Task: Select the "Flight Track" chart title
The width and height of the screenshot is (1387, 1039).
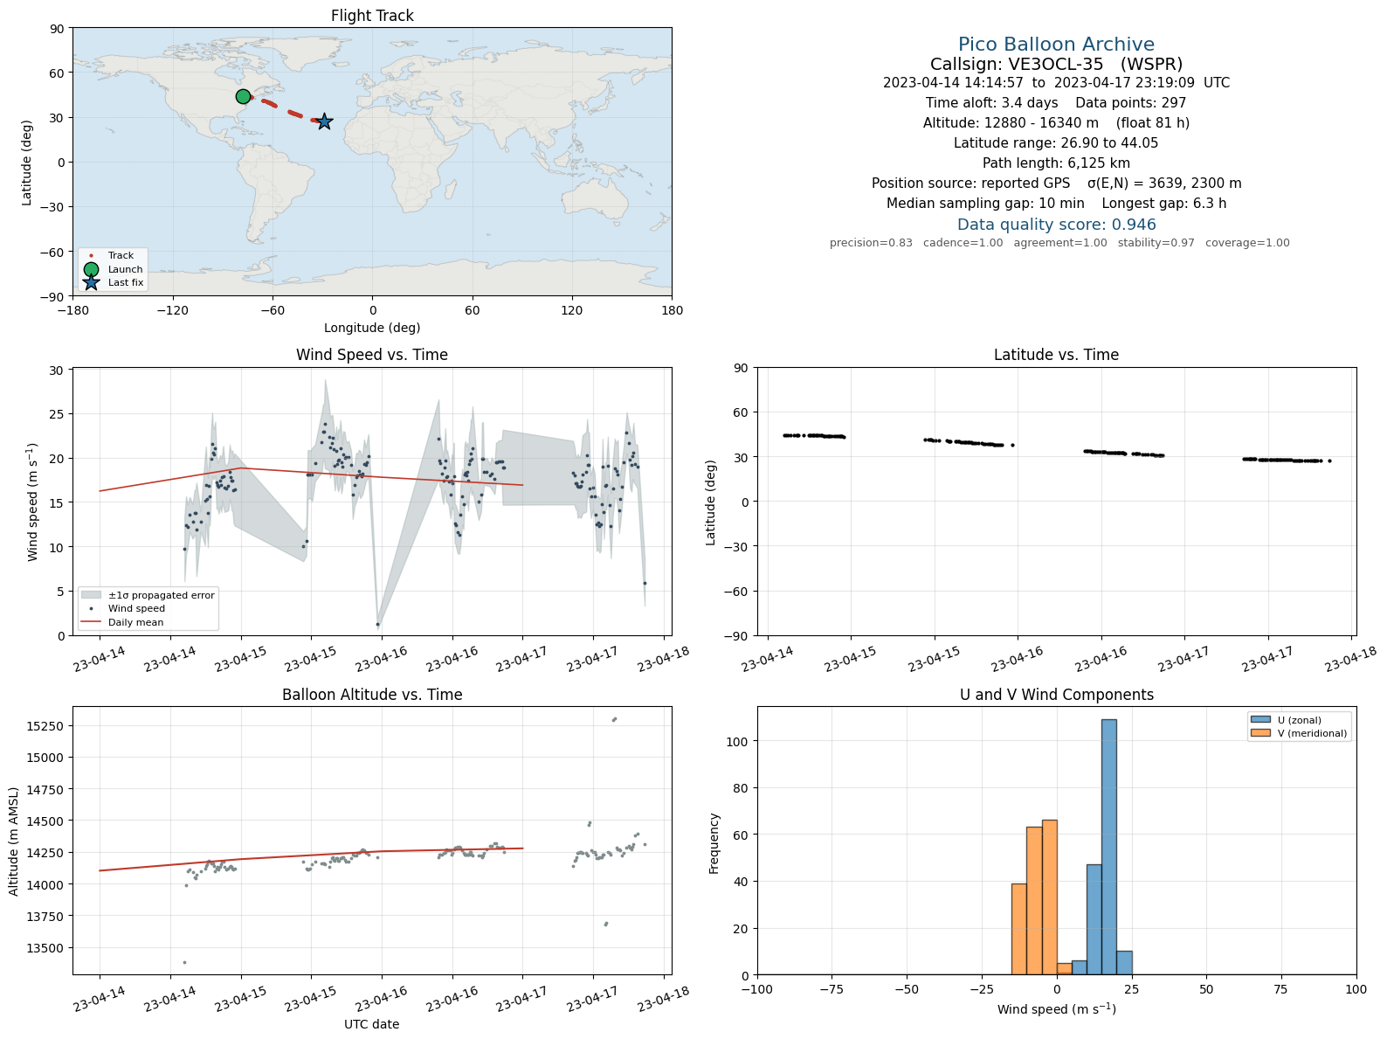Action: pyautogui.click(x=372, y=16)
